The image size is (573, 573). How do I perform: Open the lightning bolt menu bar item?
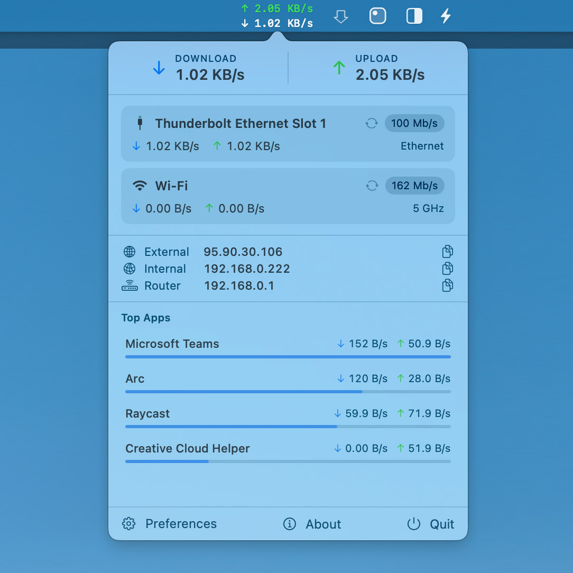[446, 16]
